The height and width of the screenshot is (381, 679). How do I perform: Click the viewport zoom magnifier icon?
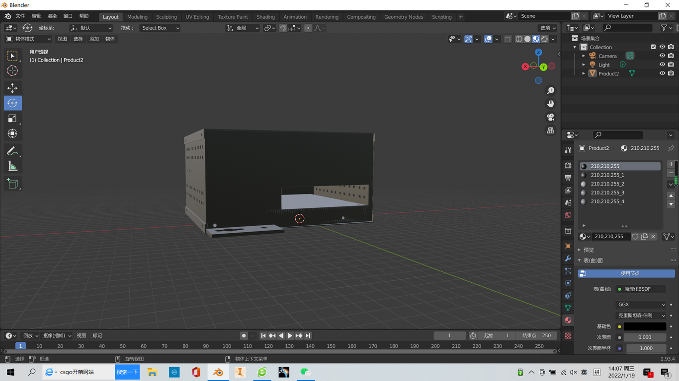point(551,91)
